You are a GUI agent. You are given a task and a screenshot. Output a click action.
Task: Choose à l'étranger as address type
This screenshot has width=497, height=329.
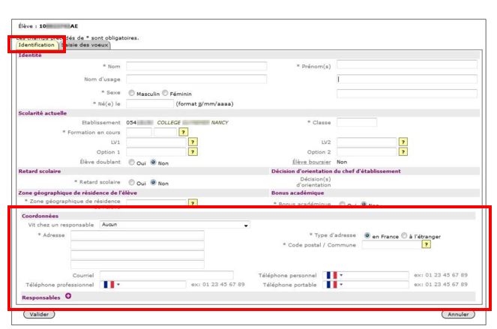(404, 235)
